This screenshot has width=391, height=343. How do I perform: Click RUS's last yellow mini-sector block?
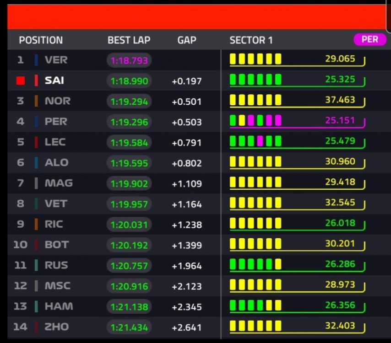(x=278, y=264)
